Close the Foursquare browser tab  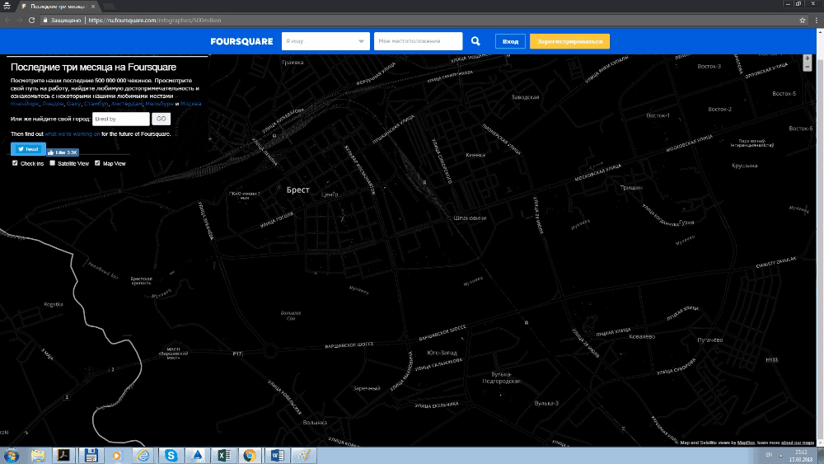pos(93,7)
